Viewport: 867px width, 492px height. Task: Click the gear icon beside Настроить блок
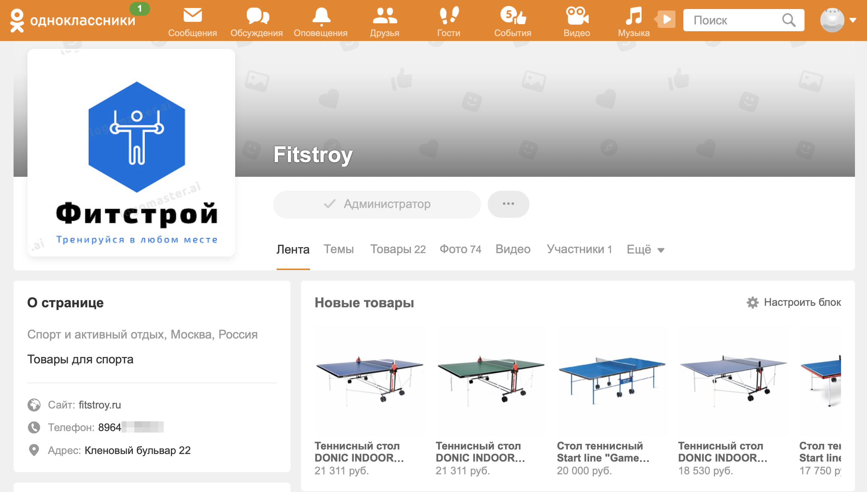point(753,302)
